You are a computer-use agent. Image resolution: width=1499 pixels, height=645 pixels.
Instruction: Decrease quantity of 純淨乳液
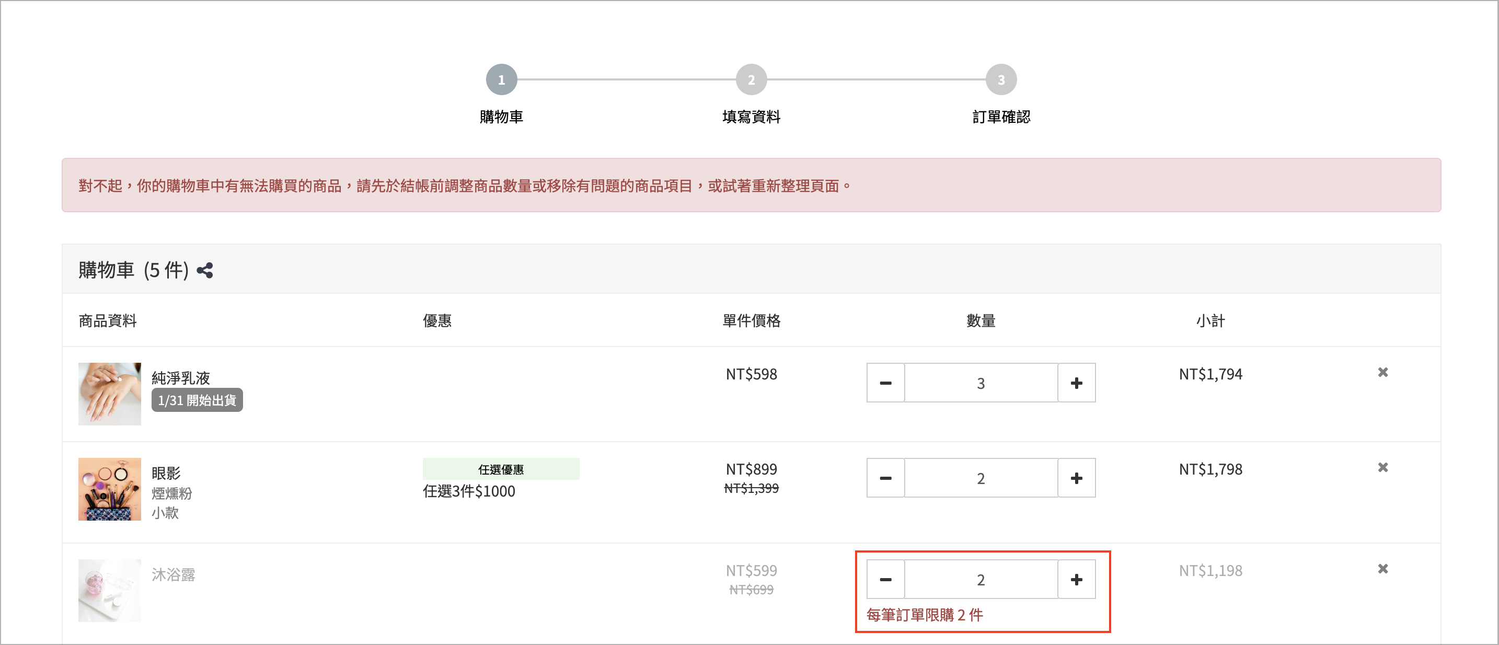pyautogui.click(x=885, y=383)
